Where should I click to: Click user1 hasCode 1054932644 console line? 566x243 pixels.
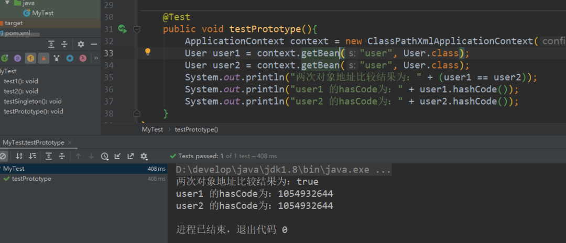click(x=255, y=194)
